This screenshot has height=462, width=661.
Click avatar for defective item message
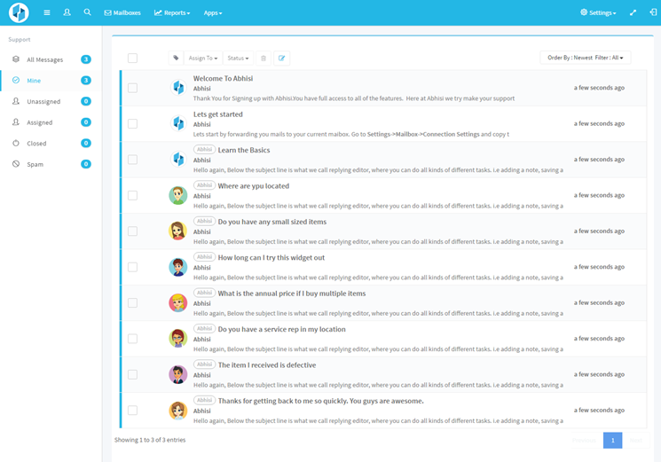(178, 374)
